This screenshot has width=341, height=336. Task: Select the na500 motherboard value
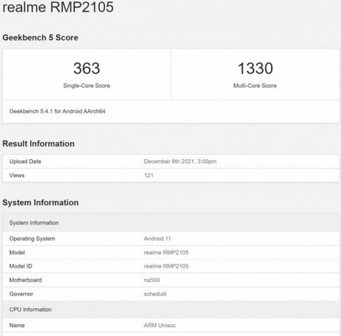click(152, 280)
